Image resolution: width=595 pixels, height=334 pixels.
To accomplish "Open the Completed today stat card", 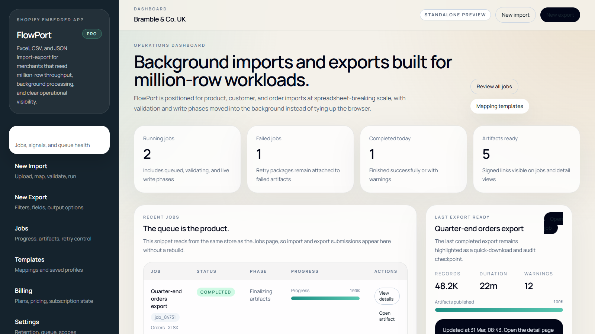I will click(x=414, y=159).
